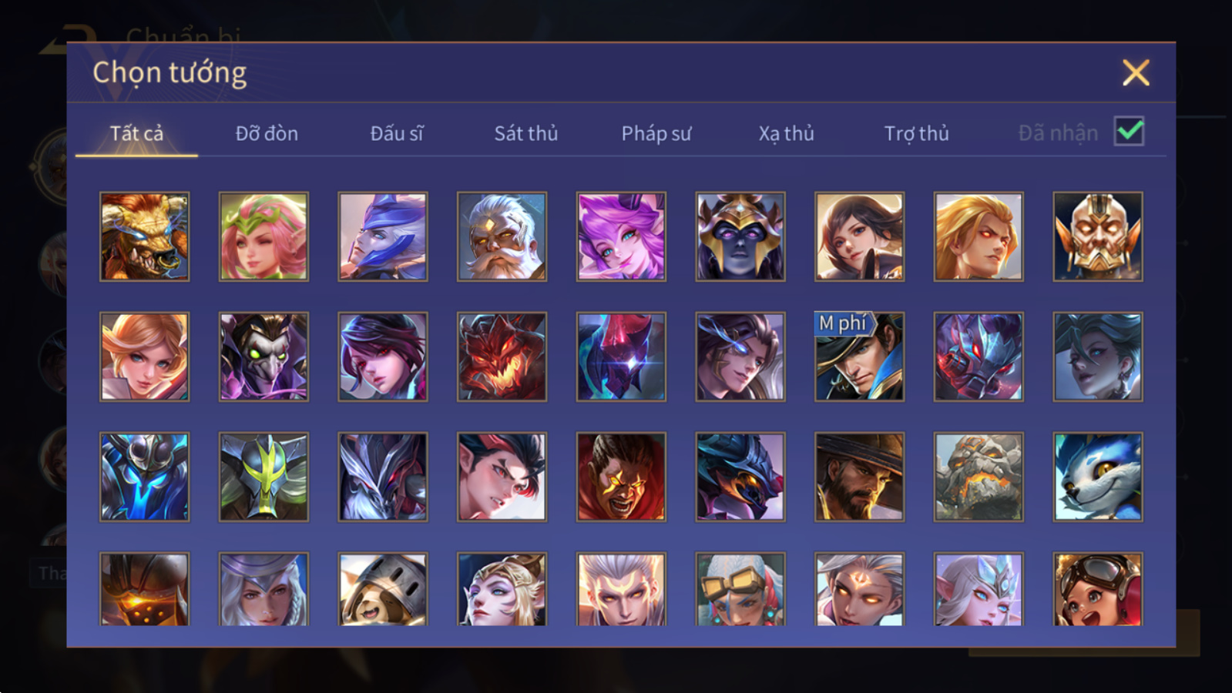Screen dimensions: 1232x693
Task: Choose the stone golem hero portrait
Action: [x=979, y=477]
